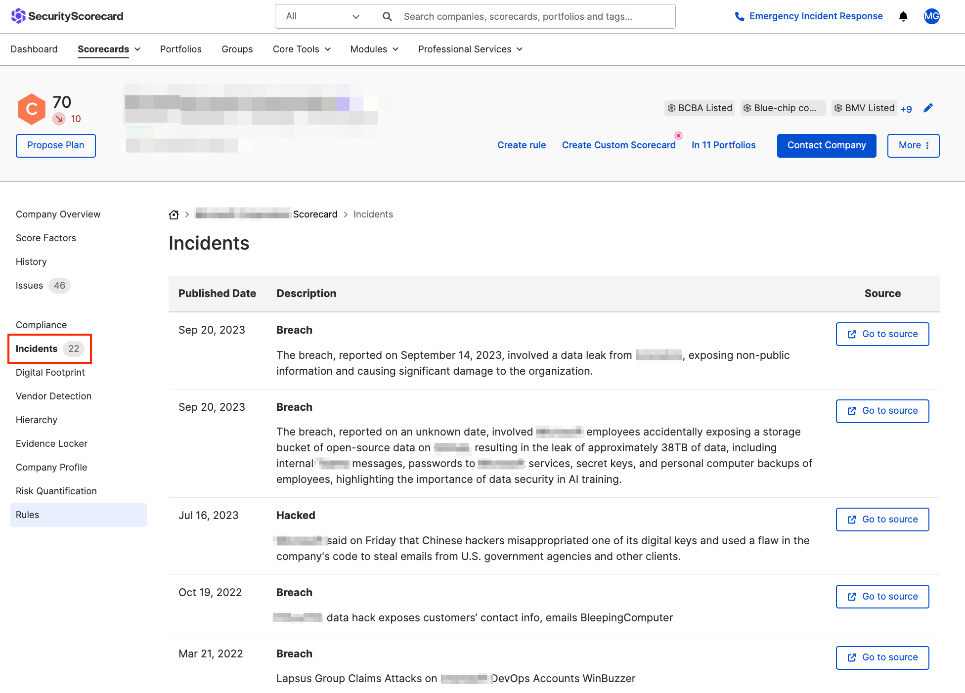Open Portfolios page
The height and width of the screenshot is (693, 965).
point(181,49)
